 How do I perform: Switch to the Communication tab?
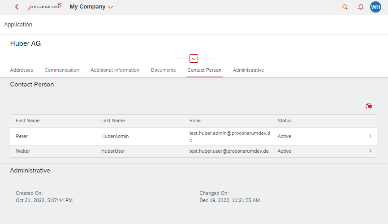tap(62, 70)
